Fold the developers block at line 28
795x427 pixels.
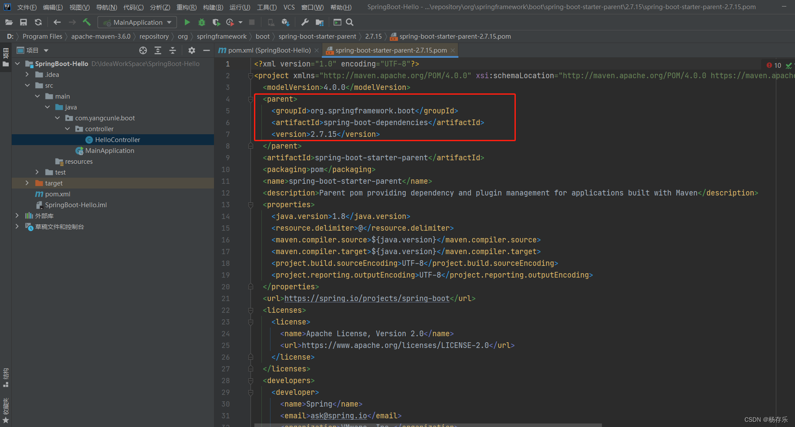coord(251,381)
